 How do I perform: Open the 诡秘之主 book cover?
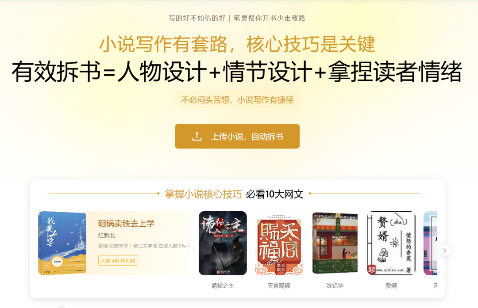click(x=223, y=243)
